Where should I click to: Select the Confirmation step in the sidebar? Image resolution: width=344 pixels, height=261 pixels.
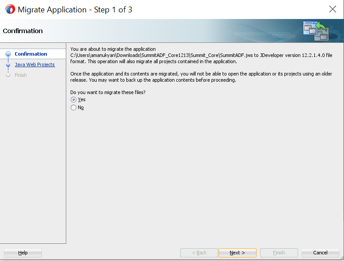coord(31,54)
